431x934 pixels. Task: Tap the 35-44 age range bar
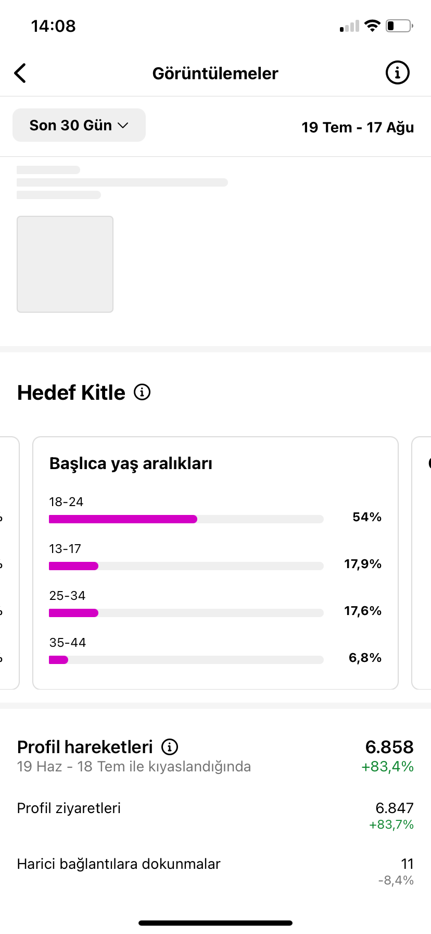186,660
